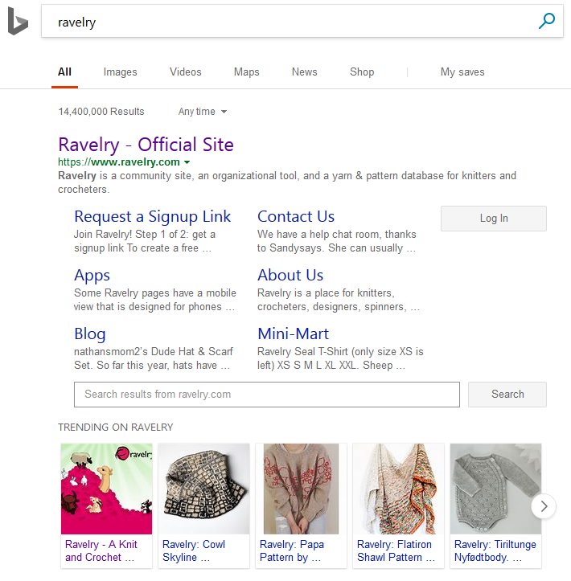Screen dimensions: 571x581
Task: Click the next arrow in trending carousel
Action: (x=544, y=506)
